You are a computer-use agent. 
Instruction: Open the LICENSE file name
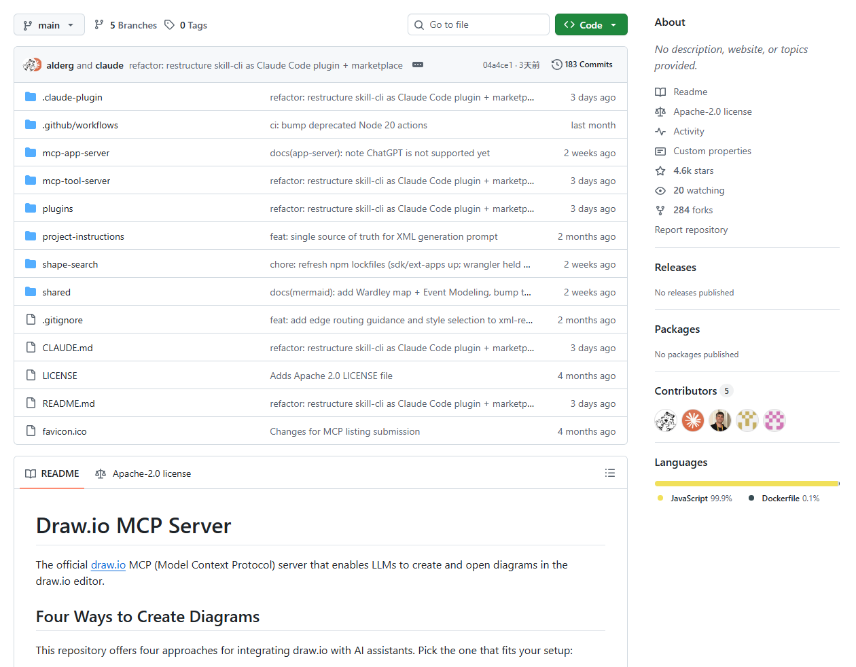[x=60, y=376]
